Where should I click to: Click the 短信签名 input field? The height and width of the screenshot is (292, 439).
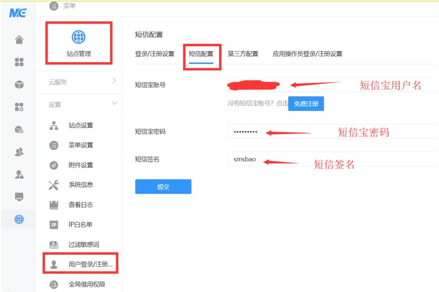click(x=332, y=159)
